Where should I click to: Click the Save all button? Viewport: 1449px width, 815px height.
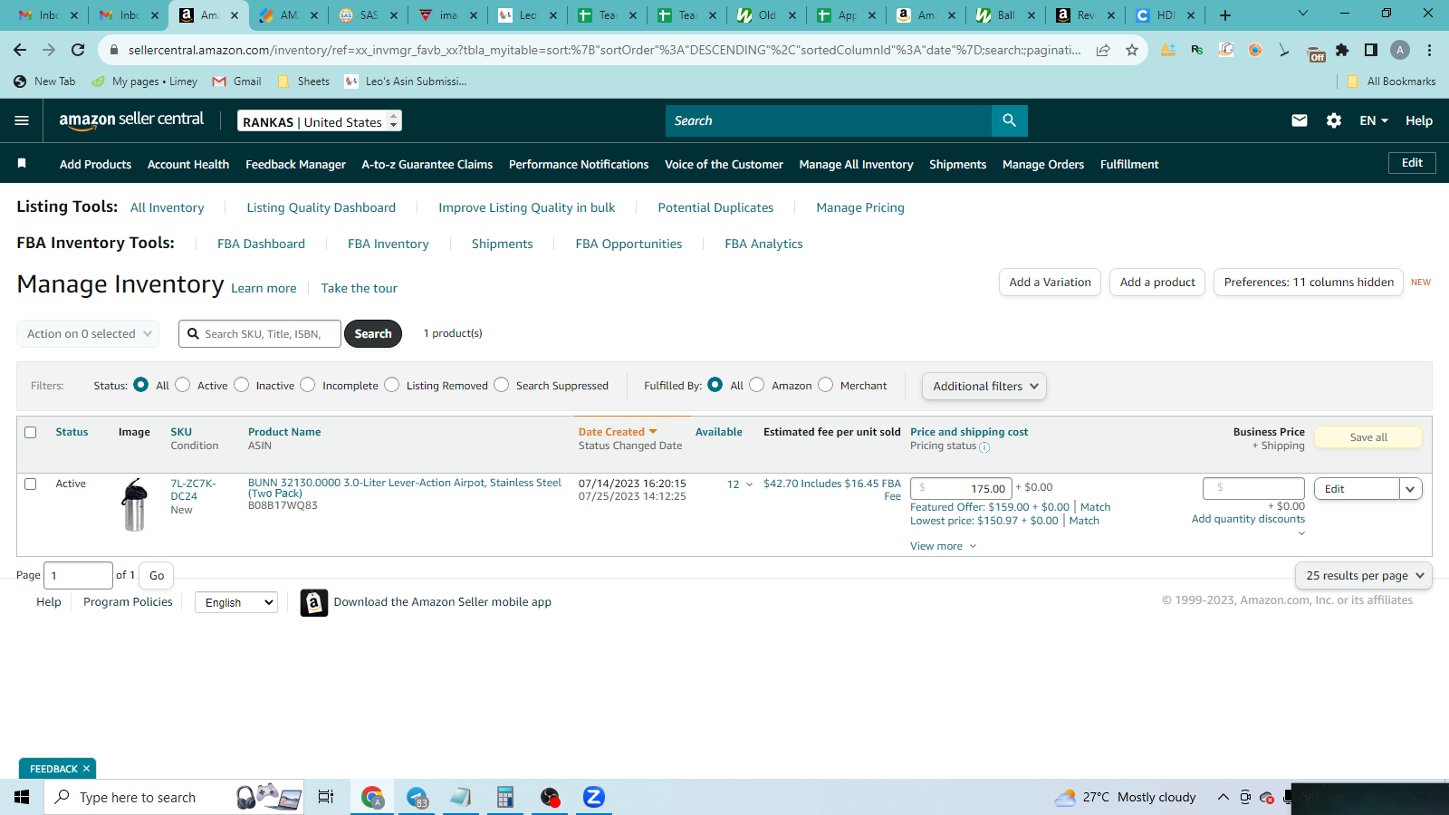click(1368, 437)
